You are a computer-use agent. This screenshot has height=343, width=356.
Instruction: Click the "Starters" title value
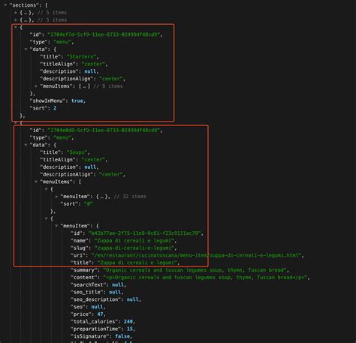[x=81, y=56]
